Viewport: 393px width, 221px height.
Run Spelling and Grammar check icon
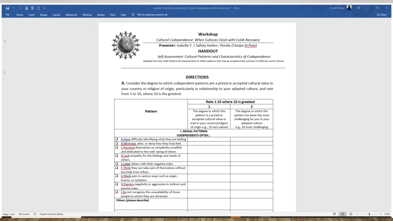pos(32,8)
